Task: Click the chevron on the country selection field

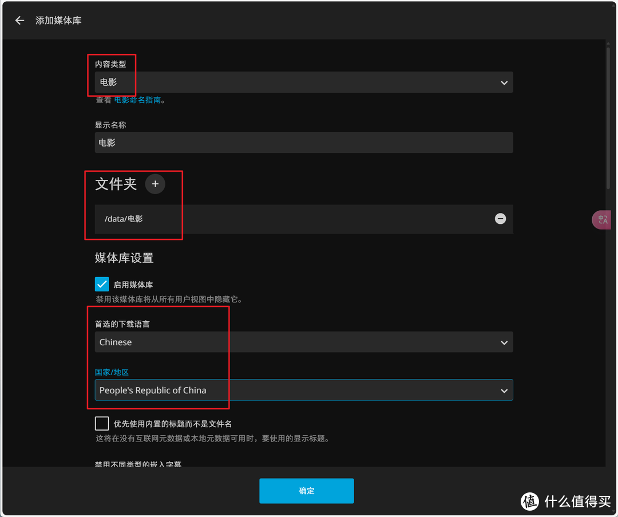Action: pos(504,390)
